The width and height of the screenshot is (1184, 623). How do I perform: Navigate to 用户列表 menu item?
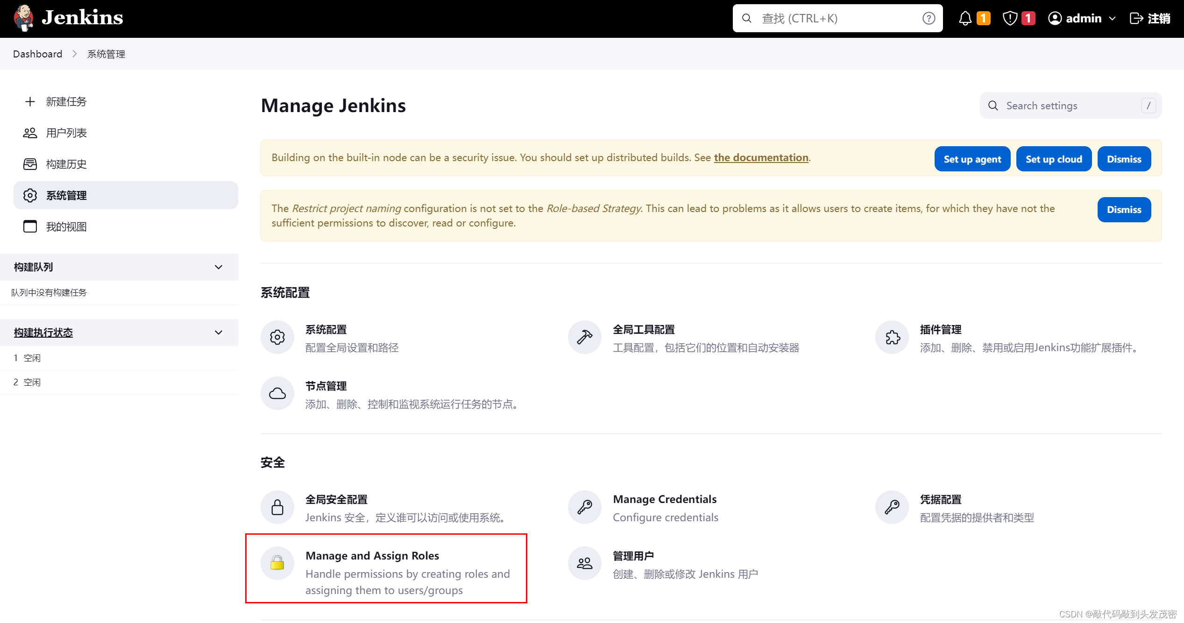tap(67, 132)
